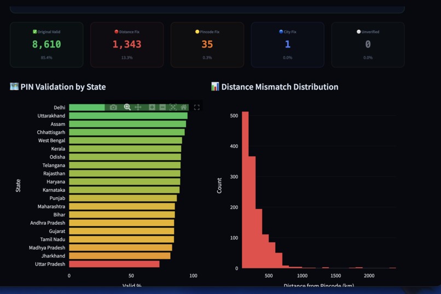Click the white dot beside Unverified

pyautogui.click(x=358, y=32)
